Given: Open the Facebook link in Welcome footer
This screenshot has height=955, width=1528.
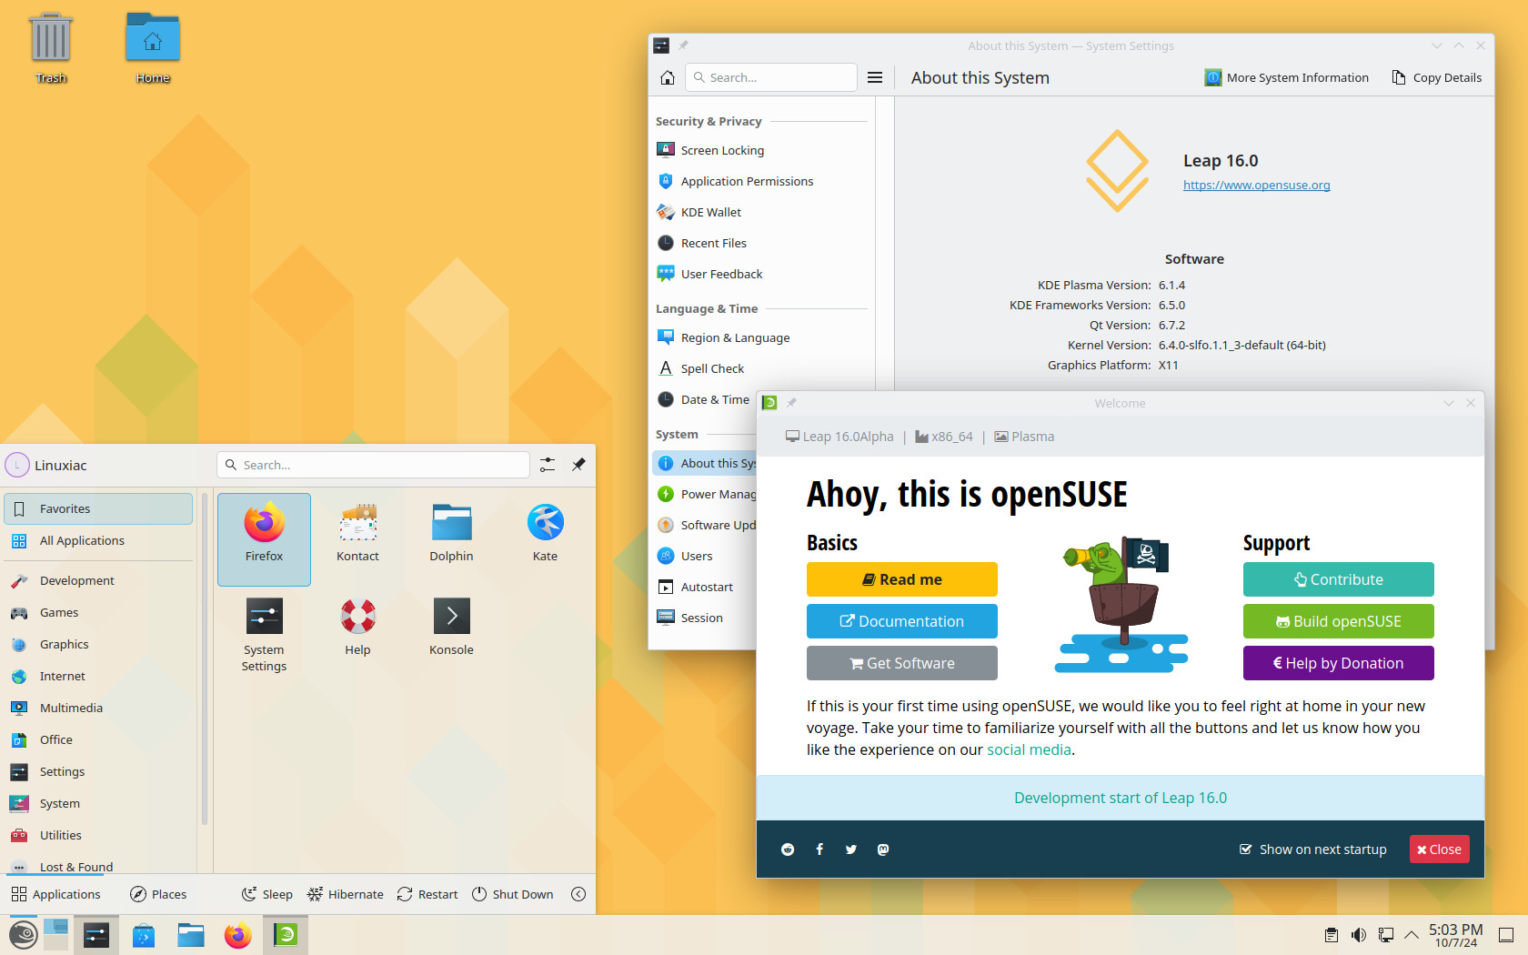Looking at the screenshot, I should click(819, 849).
